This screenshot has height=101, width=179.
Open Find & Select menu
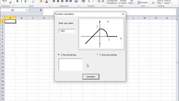click(167, 2)
